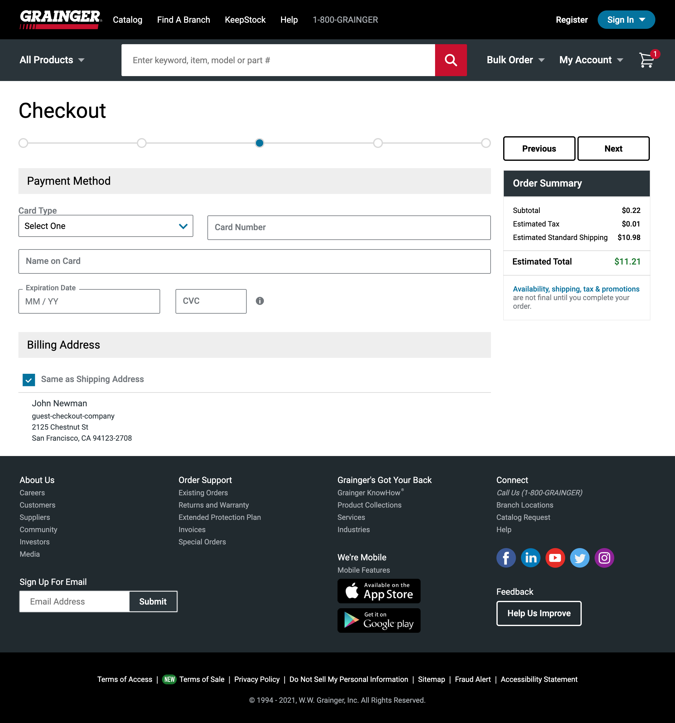Open the Privacy Policy link
This screenshot has height=723, width=675.
(x=257, y=679)
